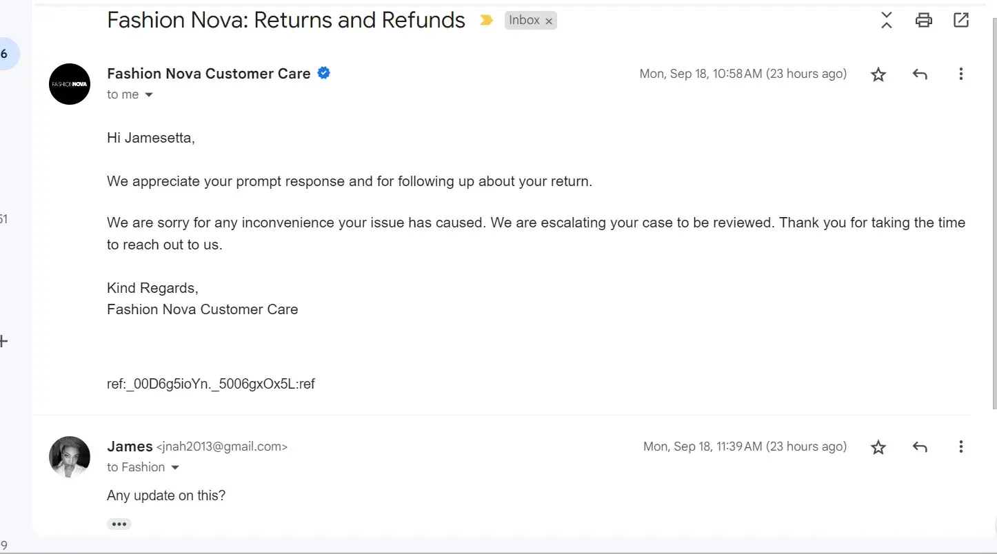Click the expand/collapse all messages icon
The height and width of the screenshot is (554, 997).
click(x=887, y=21)
